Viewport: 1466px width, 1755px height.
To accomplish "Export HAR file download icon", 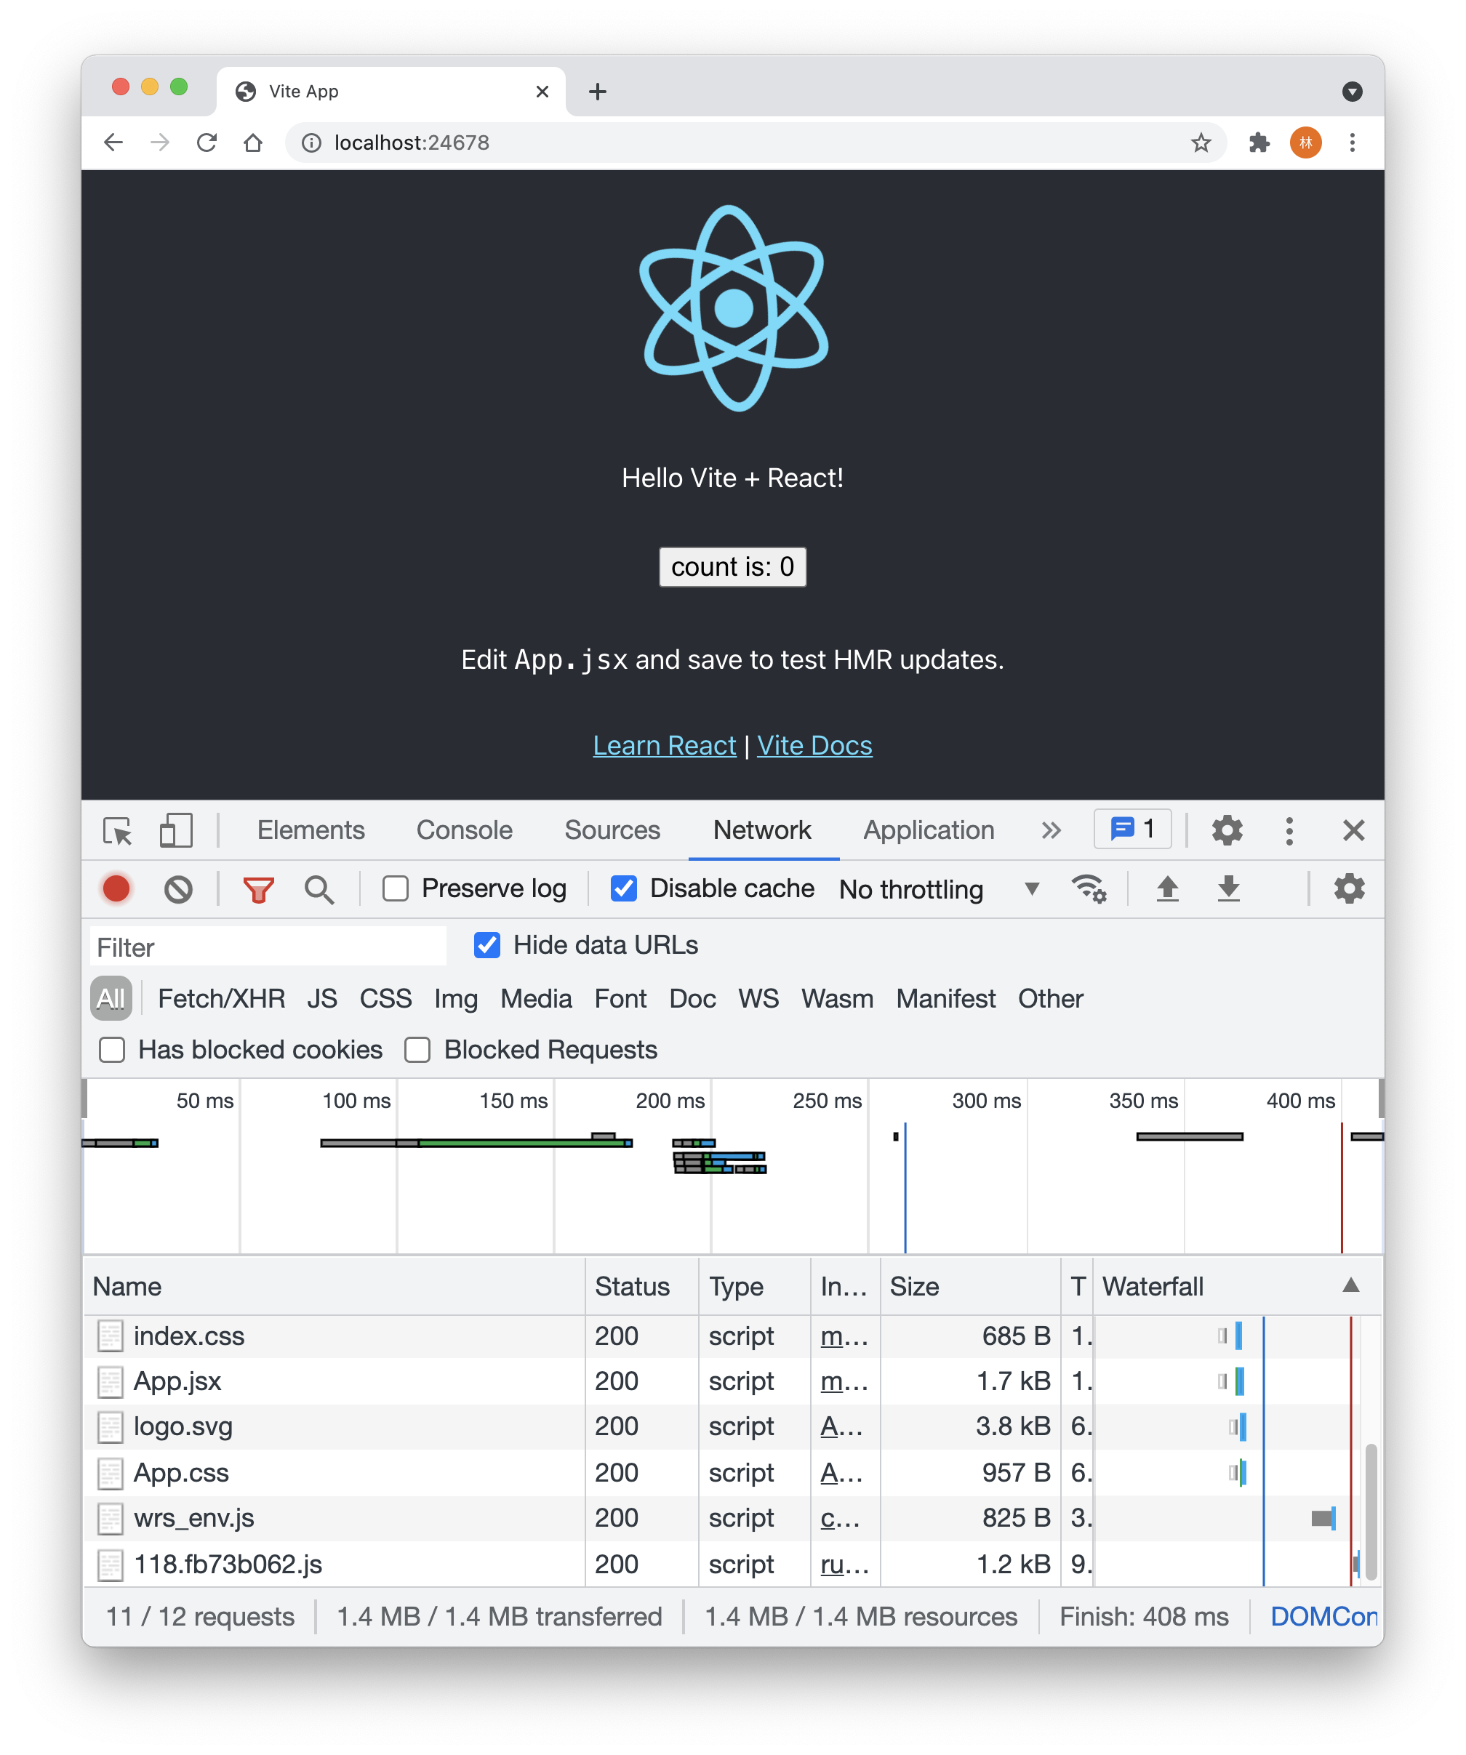I will coord(1227,888).
